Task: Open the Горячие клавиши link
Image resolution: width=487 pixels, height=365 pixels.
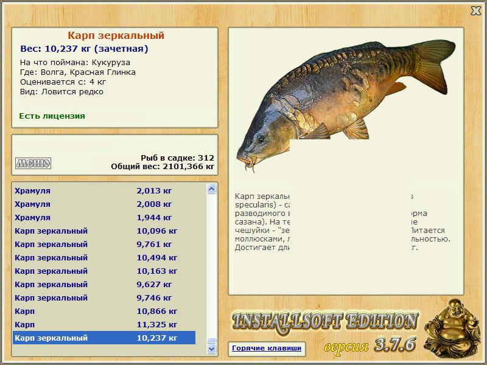Action: click(x=267, y=348)
